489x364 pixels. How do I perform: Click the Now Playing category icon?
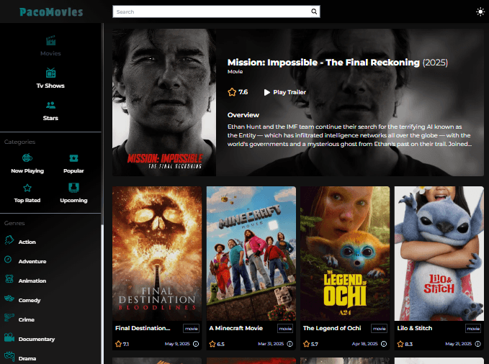pyautogui.click(x=27, y=158)
